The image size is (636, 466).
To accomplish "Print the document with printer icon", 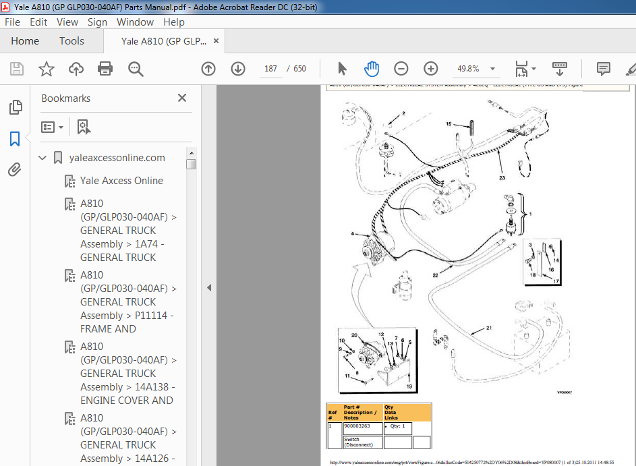I will [105, 69].
